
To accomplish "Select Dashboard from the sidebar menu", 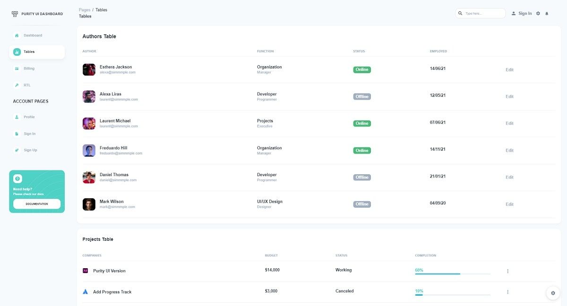I will pos(33,35).
